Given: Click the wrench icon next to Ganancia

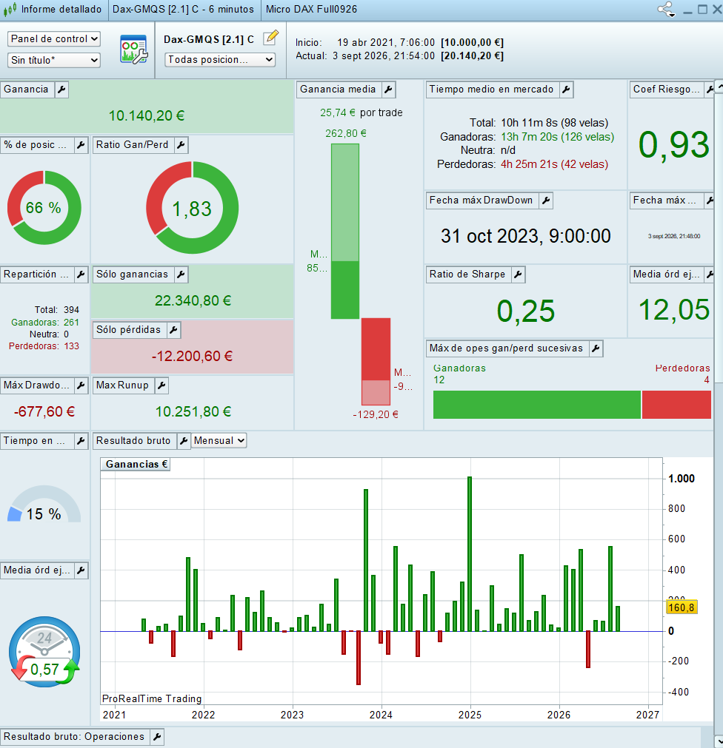Looking at the screenshot, I should [61, 90].
